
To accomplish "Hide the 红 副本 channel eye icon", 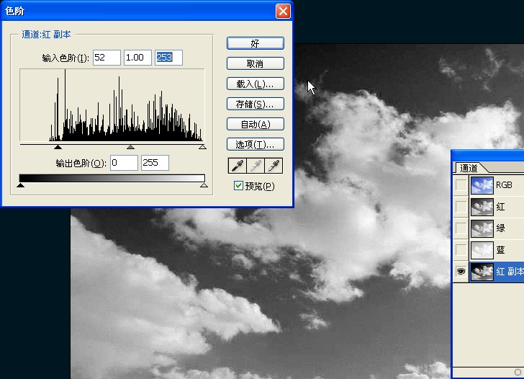I will [x=461, y=272].
